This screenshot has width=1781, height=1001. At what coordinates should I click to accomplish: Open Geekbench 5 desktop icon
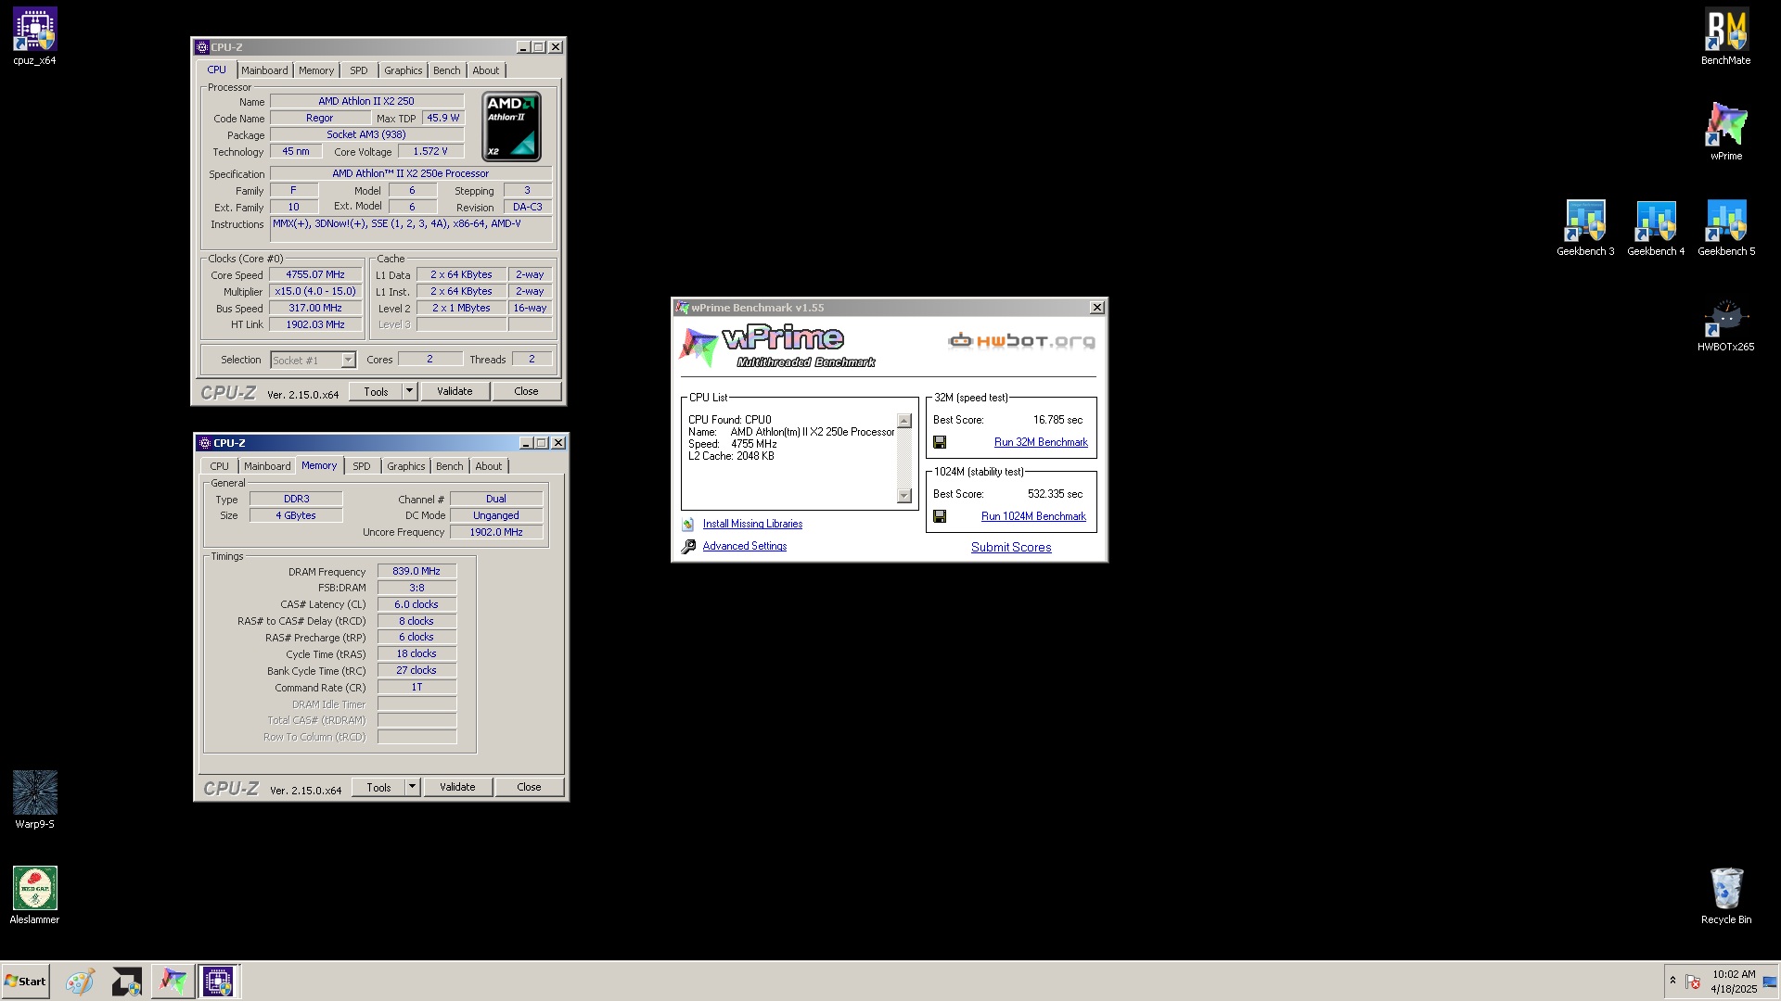[x=1726, y=228]
